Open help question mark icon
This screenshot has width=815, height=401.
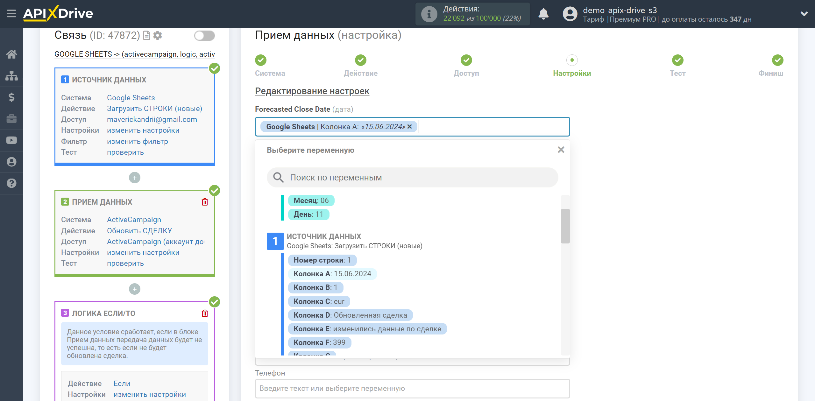[11, 183]
